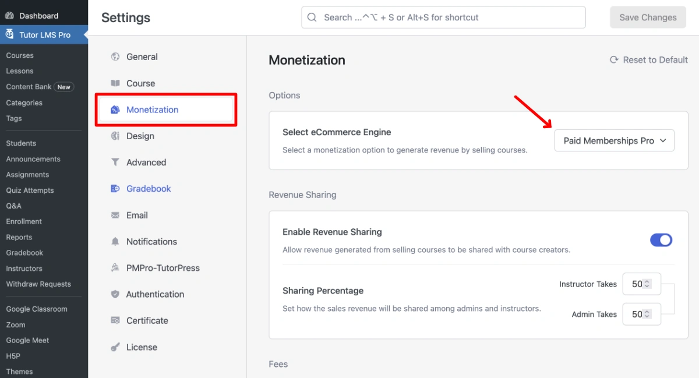Select the Withdraw Requests menu item
The image size is (699, 378).
point(38,284)
